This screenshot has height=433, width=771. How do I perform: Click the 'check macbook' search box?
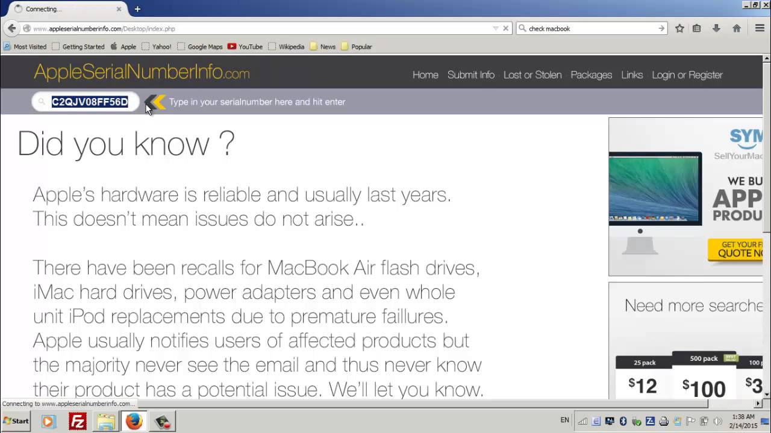coord(592,28)
